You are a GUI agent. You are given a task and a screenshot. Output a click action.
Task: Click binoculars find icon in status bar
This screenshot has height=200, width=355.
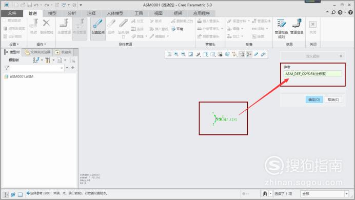(265, 194)
